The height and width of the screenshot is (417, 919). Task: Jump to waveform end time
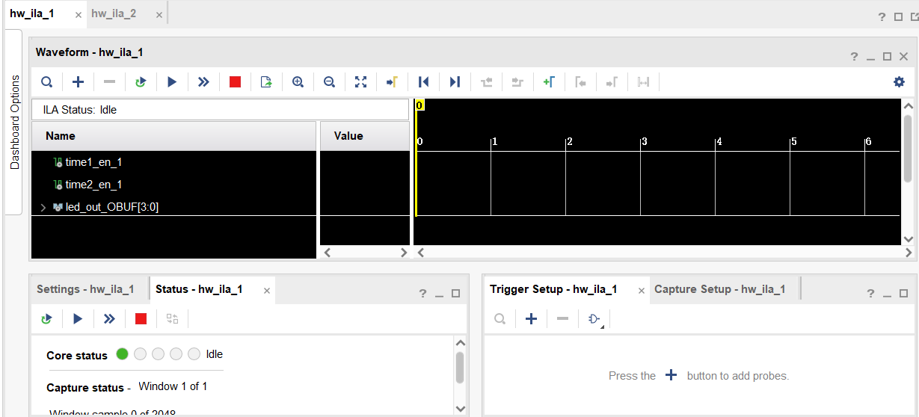pos(455,82)
